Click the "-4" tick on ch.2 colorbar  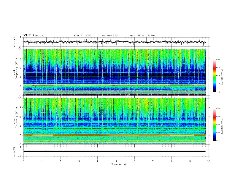[219, 117]
